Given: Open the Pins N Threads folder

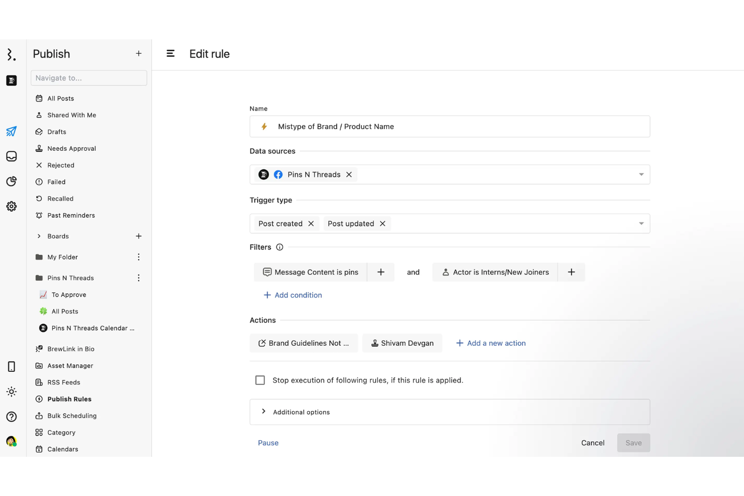Looking at the screenshot, I should (x=70, y=278).
